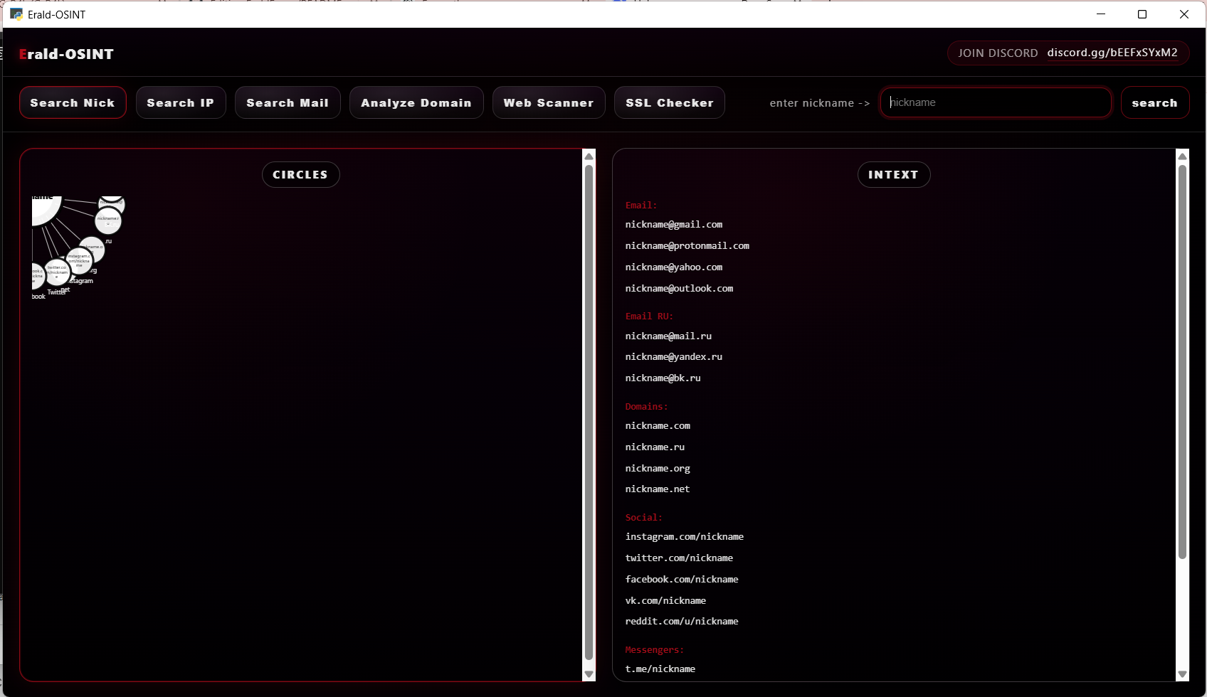Click the nickname@gmail.com email result

[673, 224]
